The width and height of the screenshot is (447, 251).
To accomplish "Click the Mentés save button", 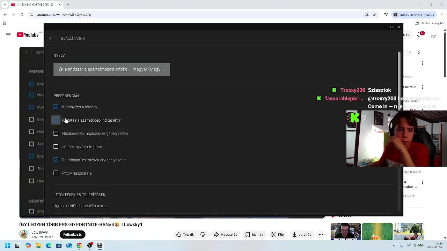I will click(x=254, y=234).
